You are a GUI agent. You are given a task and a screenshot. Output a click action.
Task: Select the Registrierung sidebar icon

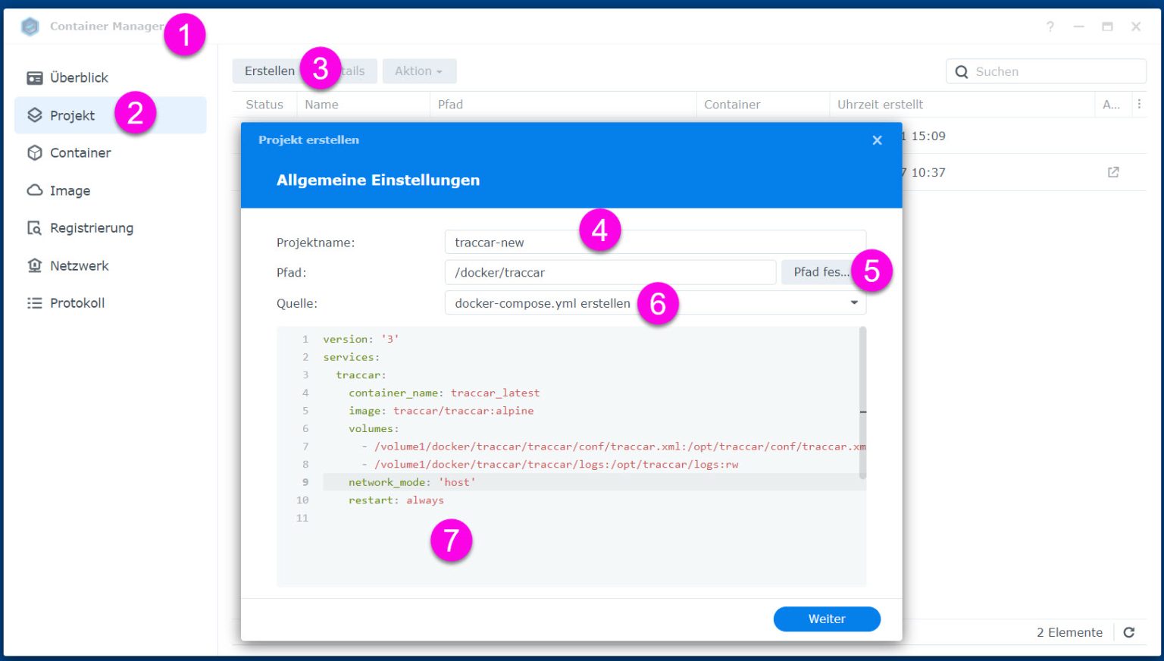[x=34, y=227]
